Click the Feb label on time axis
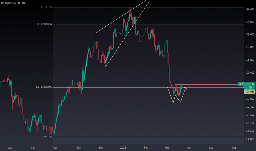The width and height of the screenshot is (256, 151). 146,148
